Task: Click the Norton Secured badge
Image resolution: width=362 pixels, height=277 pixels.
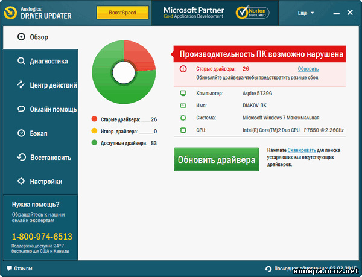Action: 253,12
